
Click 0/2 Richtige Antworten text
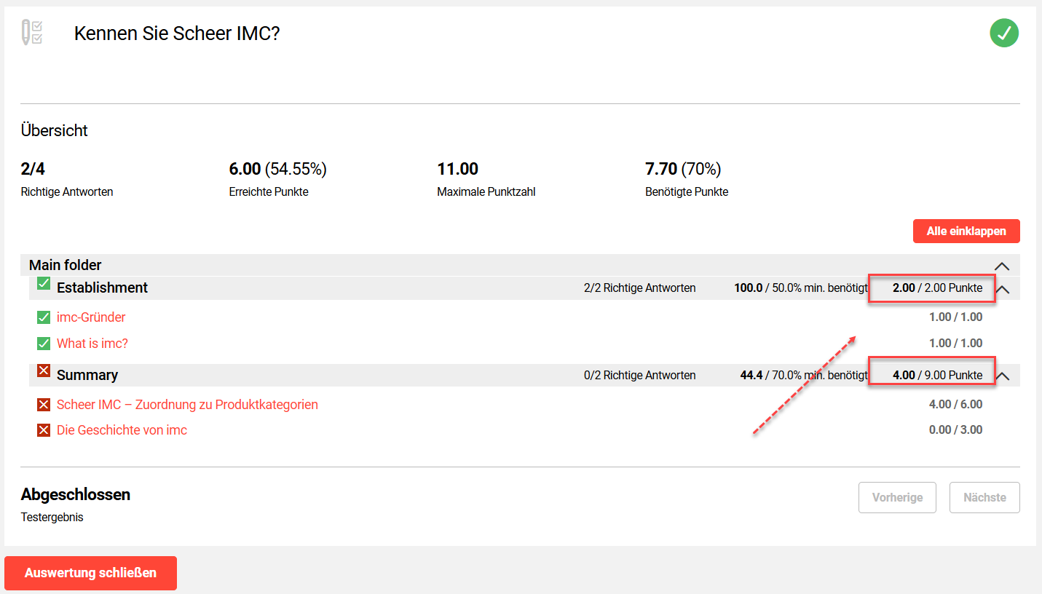[x=640, y=376]
